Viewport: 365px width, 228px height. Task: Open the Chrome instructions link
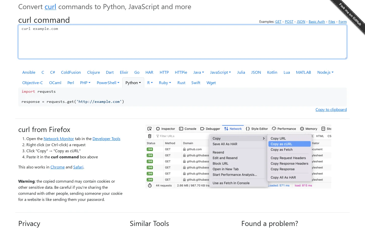[58, 167]
